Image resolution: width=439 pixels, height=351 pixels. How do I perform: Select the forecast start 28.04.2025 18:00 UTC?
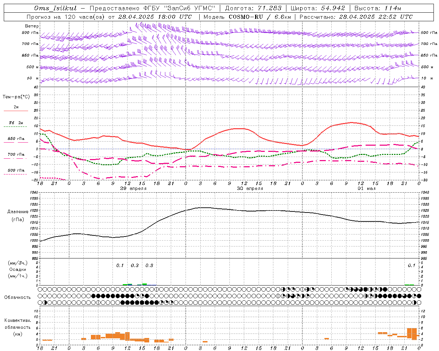click(x=155, y=17)
